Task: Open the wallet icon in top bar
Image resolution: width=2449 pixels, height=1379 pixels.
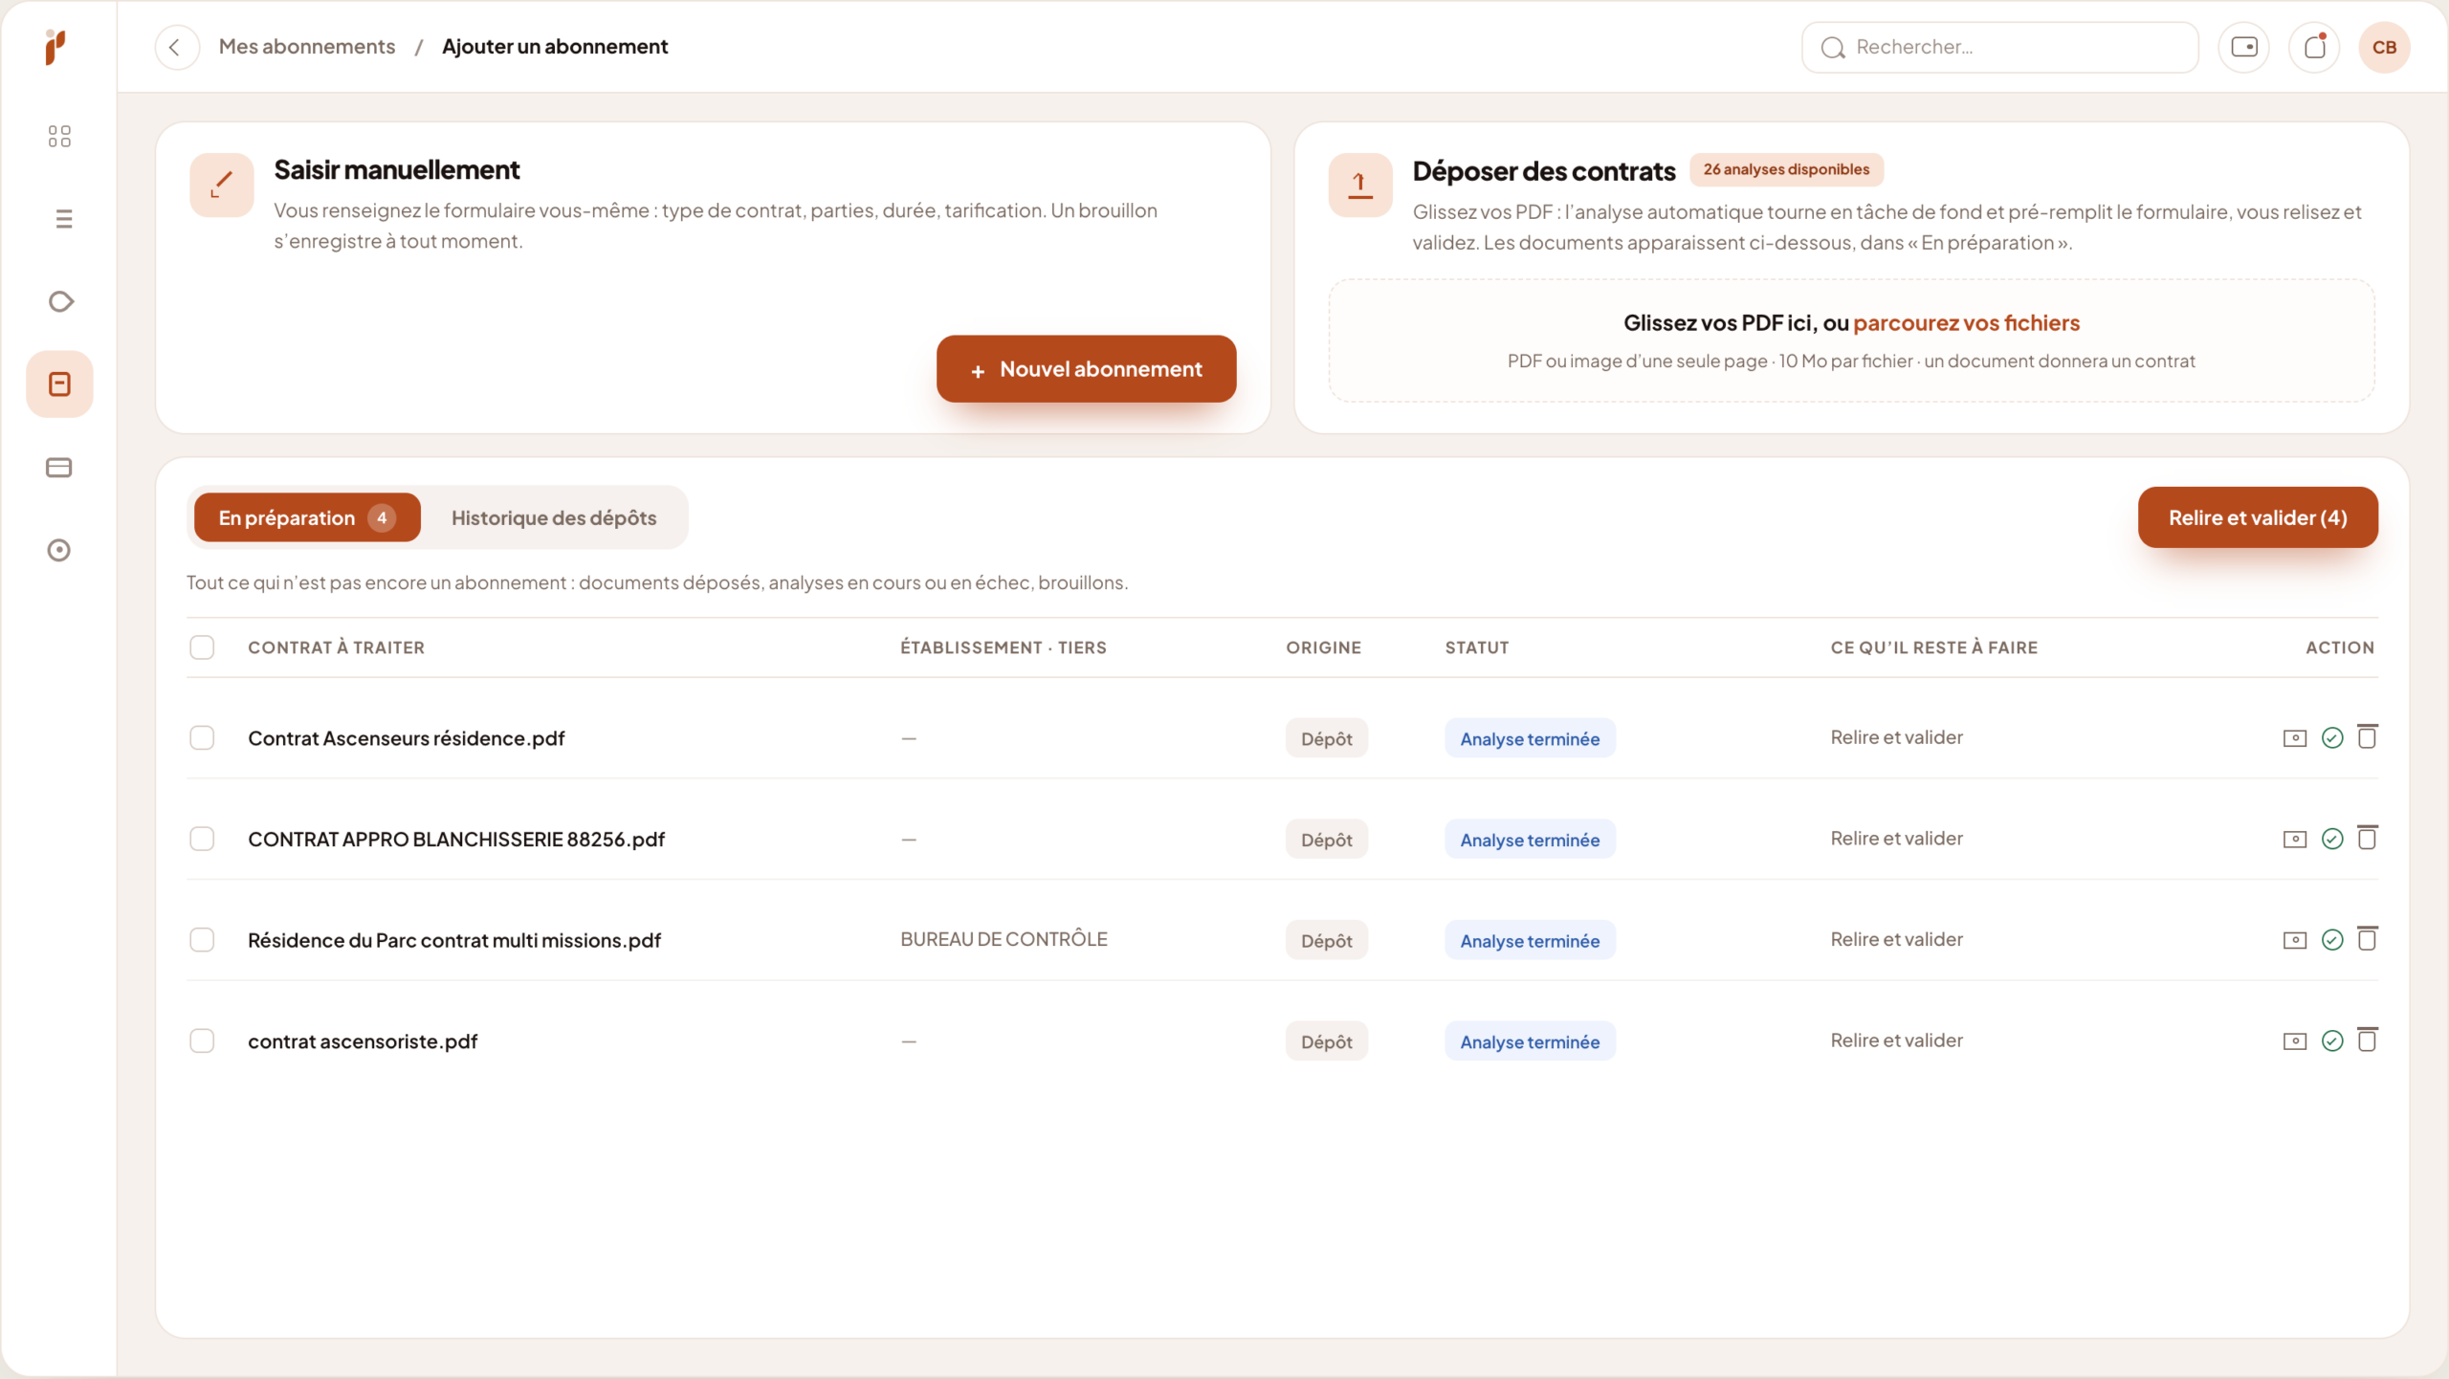Action: (2243, 47)
